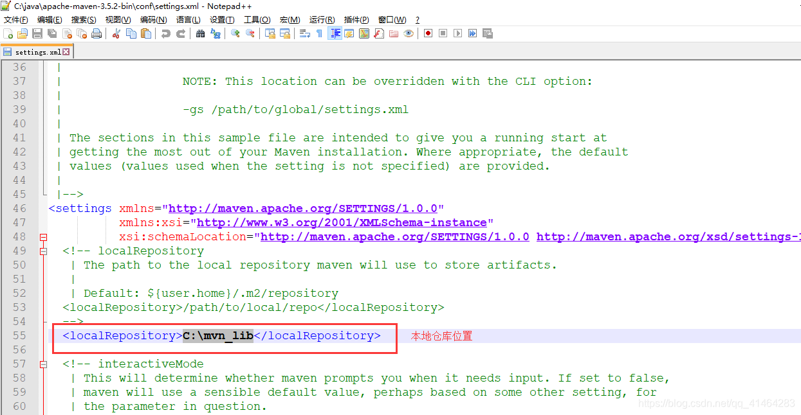Open the ? help menu
This screenshot has width=801, height=415.
[x=418, y=20]
